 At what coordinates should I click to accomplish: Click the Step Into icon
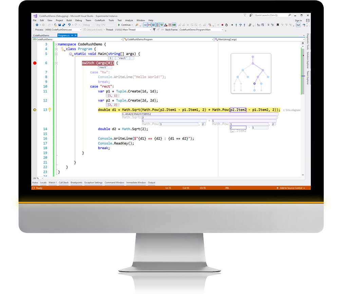click(236, 25)
